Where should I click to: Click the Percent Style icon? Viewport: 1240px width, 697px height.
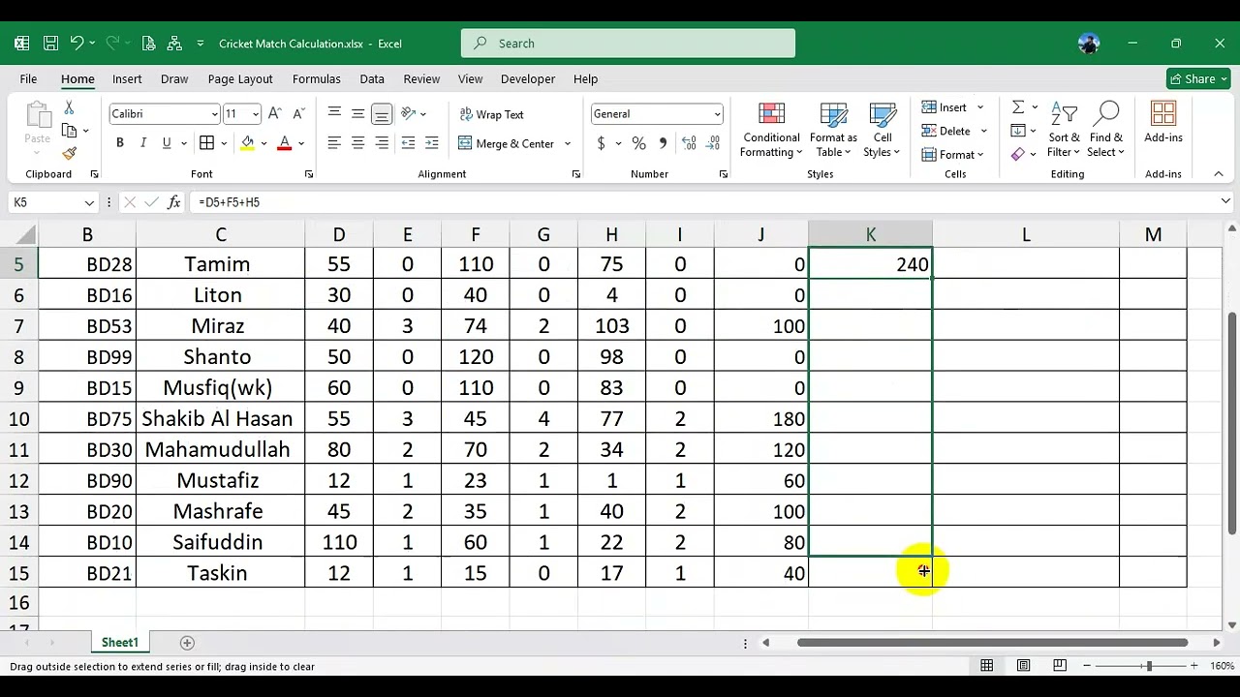(638, 143)
